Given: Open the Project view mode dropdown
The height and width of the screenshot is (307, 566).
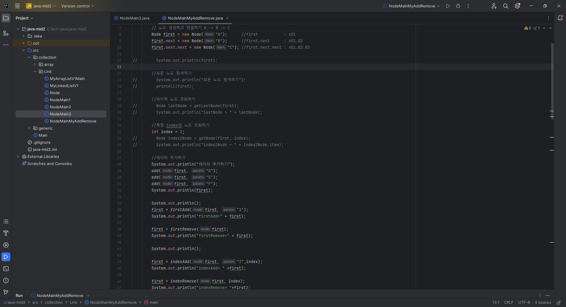Looking at the screenshot, I should (x=24, y=18).
